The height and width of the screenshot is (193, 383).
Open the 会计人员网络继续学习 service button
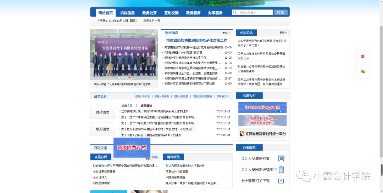pyautogui.click(x=262, y=170)
